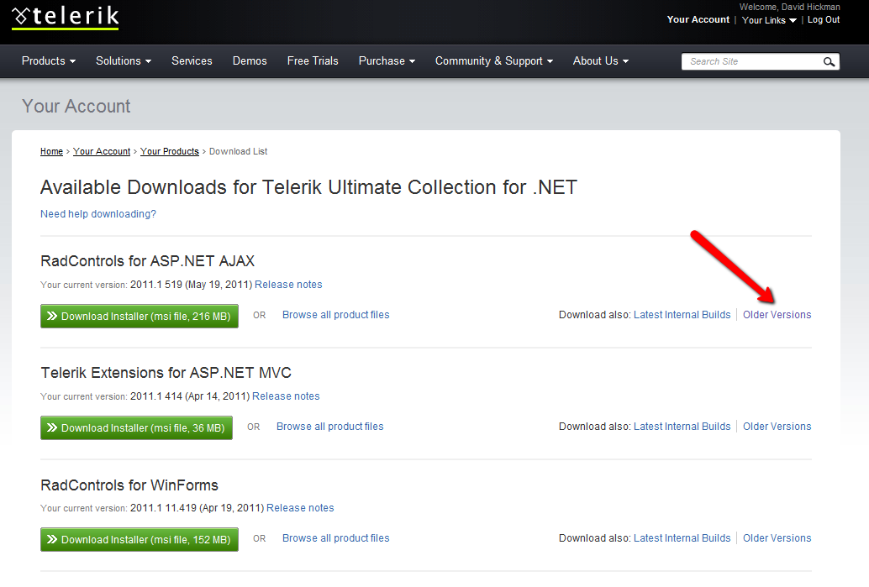Click version text 2011.1 11.419 (Apr 19, 2011)
The width and height of the screenshot is (869, 587).
[x=197, y=508]
